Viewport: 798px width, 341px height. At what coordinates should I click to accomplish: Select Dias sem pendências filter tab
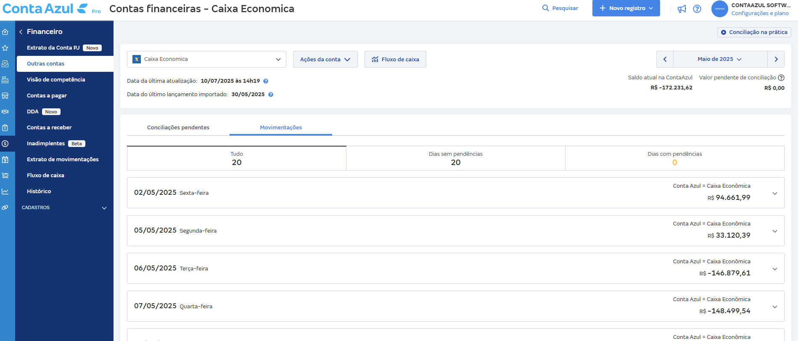[x=456, y=158]
